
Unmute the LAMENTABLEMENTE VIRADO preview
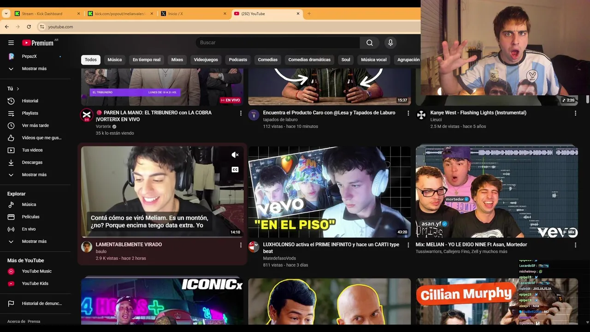tap(235, 155)
